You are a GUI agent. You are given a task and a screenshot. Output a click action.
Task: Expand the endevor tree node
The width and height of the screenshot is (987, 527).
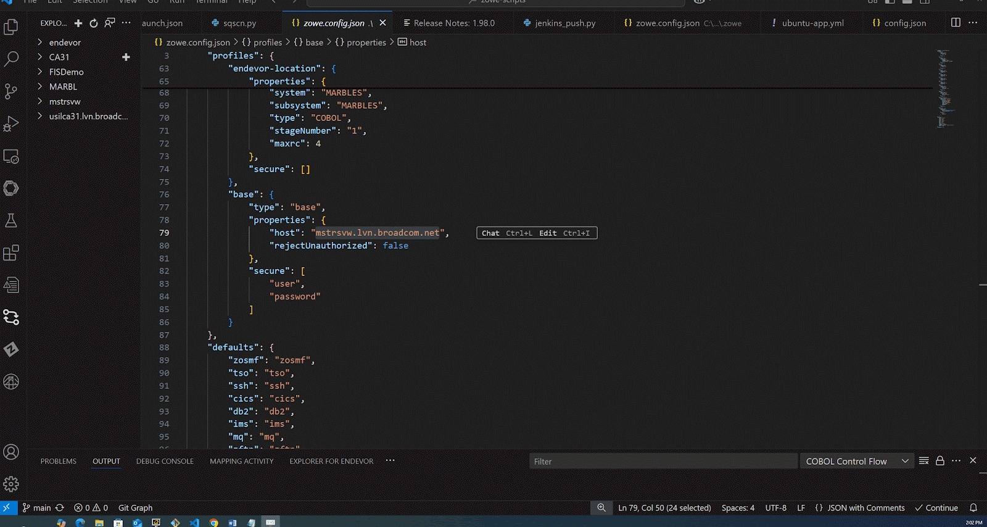click(65, 43)
